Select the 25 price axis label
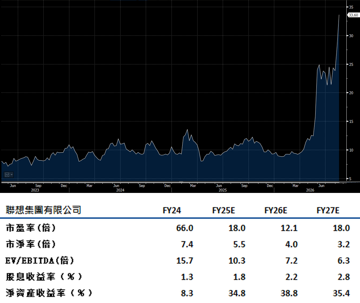360x303 pixels. [351, 64]
